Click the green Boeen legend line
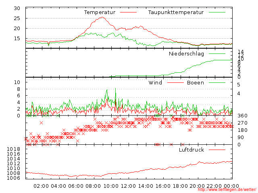 (217, 83)
